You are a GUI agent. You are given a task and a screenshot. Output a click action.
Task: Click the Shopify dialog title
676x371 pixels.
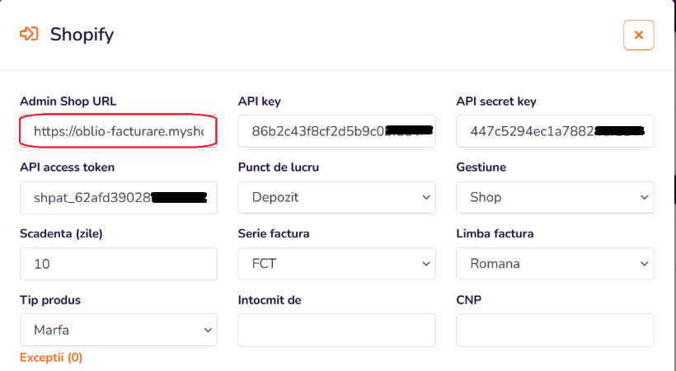click(x=82, y=35)
